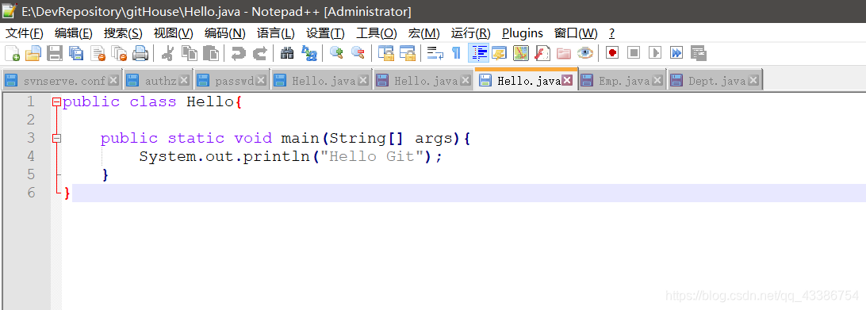Click line number 2 in the margin

[30, 120]
